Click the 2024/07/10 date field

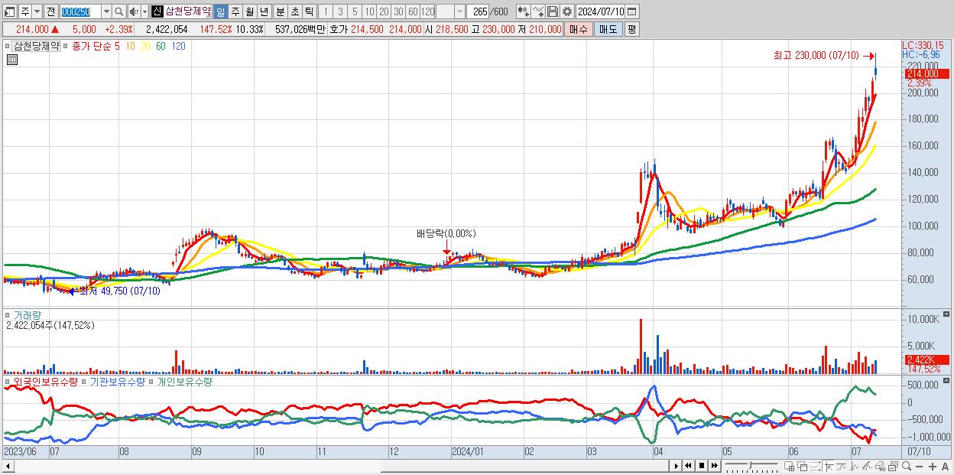click(601, 11)
